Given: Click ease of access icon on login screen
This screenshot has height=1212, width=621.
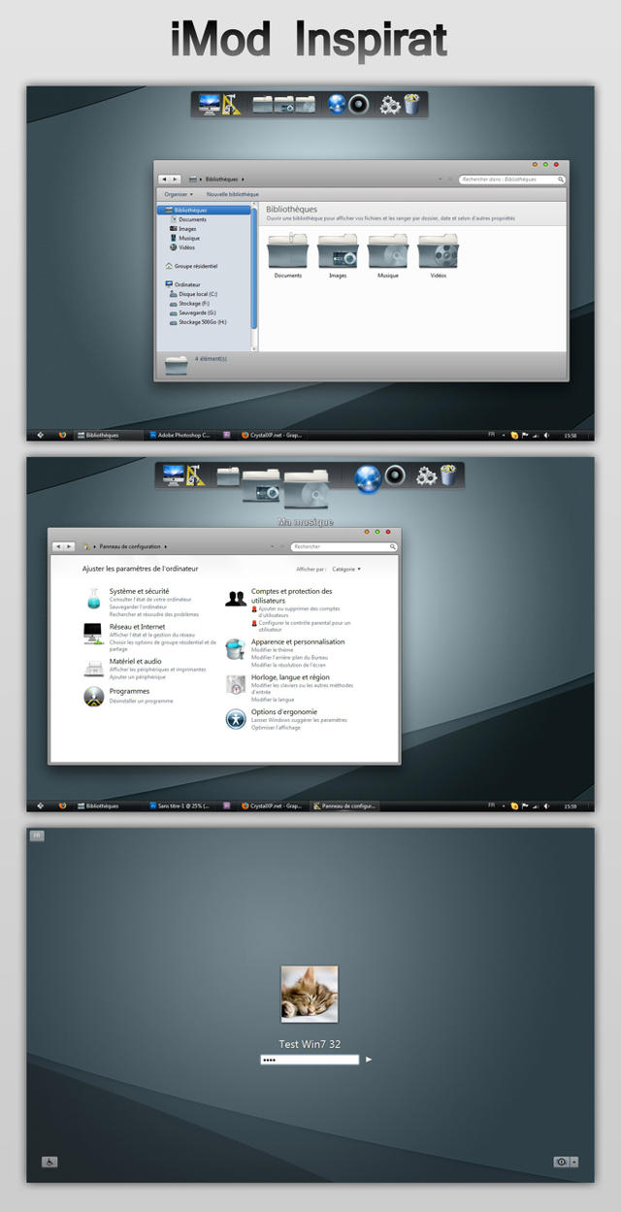Looking at the screenshot, I should 49,1162.
